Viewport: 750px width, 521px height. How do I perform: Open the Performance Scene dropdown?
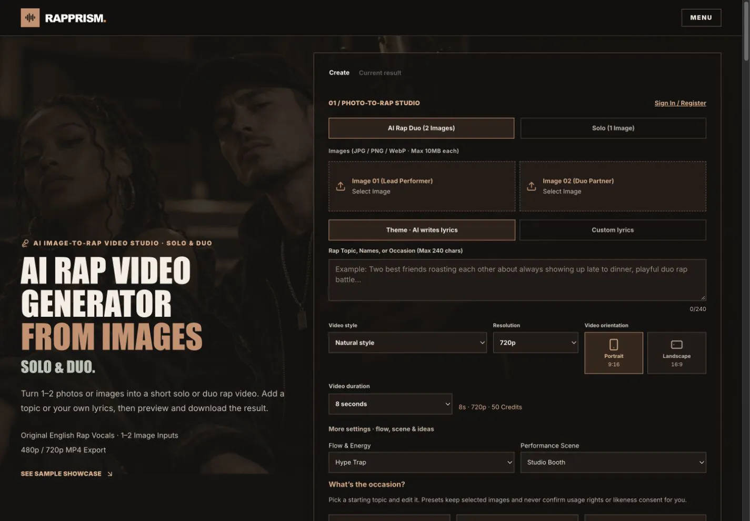(613, 463)
